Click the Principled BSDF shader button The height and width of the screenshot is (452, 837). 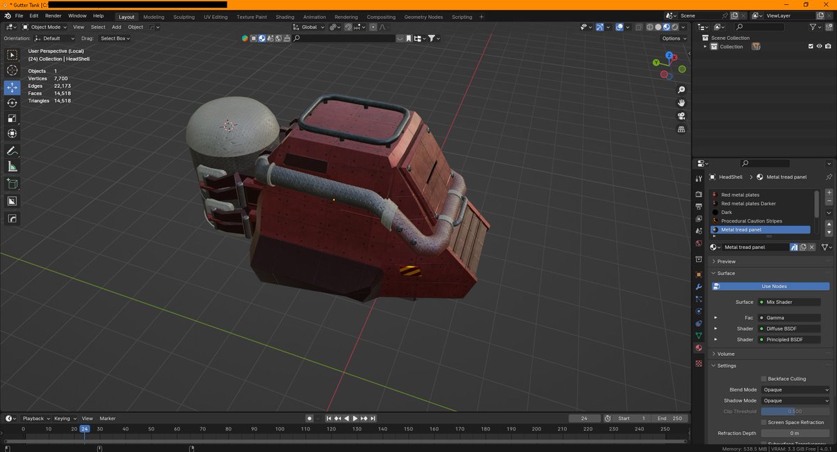tap(790, 340)
